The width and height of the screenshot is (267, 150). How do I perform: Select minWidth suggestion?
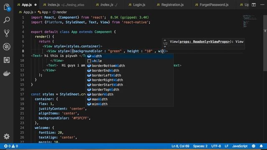coord(129,104)
